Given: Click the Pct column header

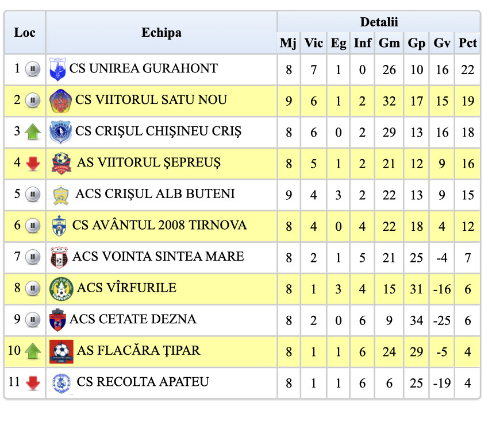Looking at the screenshot, I should tap(468, 43).
